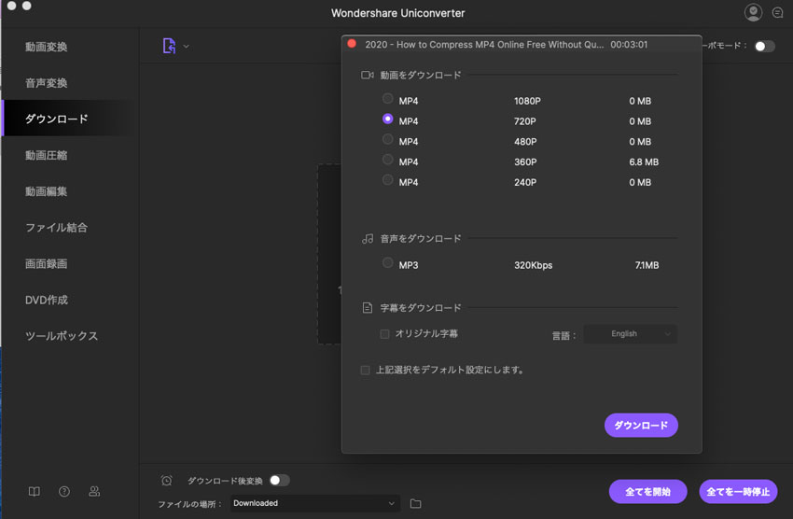Open ファイル結合 in sidebar
Image resolution: width=793 pixels, height=519 pixels.
tap(57, 228)
